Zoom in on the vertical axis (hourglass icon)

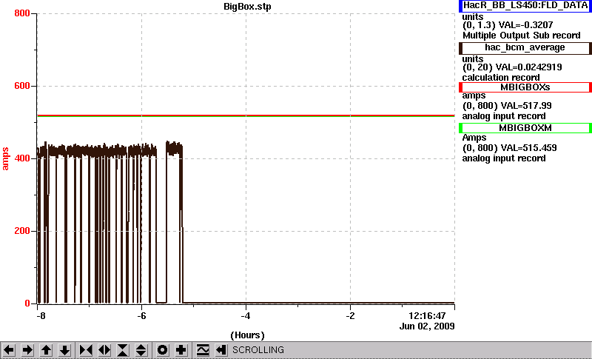click(123, 350)
